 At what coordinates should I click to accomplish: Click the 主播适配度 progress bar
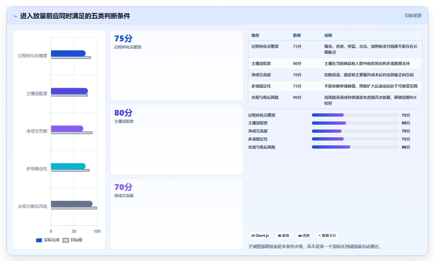(x=355, y=123)
